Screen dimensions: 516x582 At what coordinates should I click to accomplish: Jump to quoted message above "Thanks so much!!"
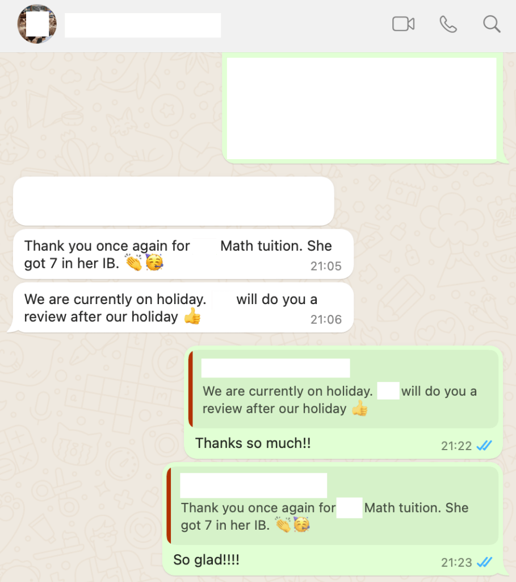tap(343, 389)
